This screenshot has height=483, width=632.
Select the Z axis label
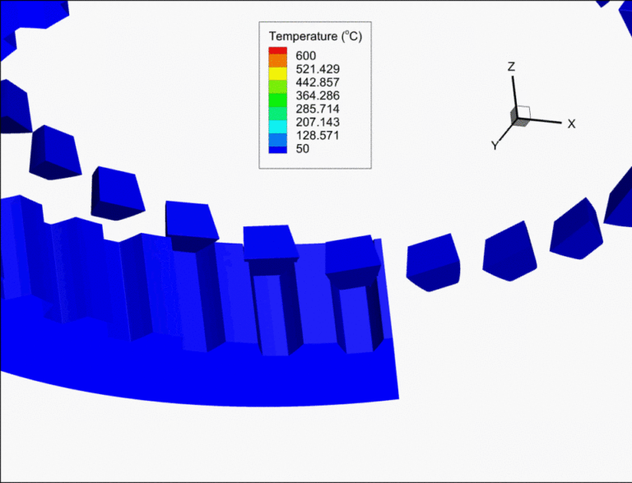[511, 67]
